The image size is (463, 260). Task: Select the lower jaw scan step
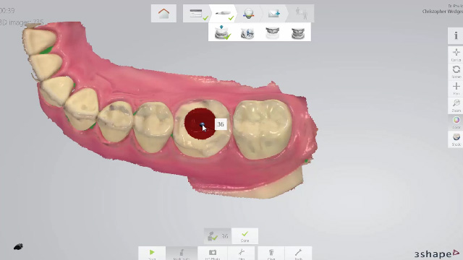[222, 32]
